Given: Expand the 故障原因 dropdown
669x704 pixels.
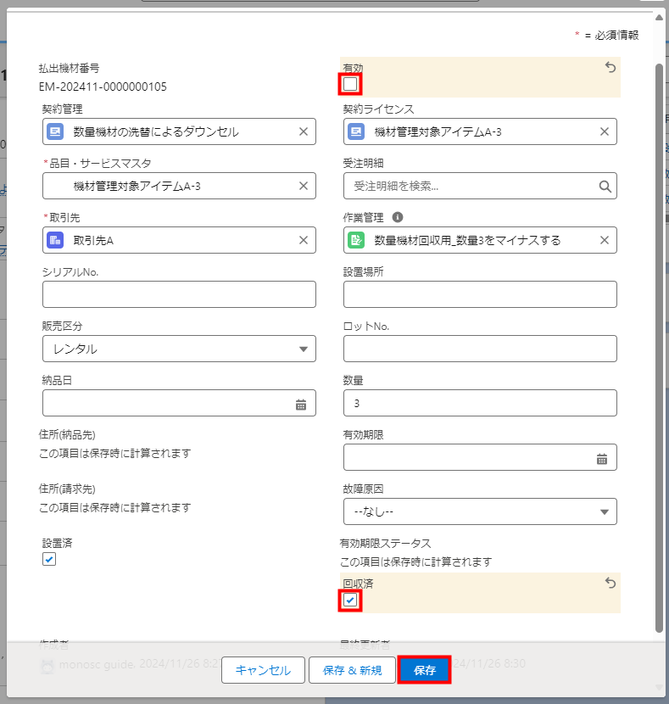Looking at the screenshot, I should point(480,511).
